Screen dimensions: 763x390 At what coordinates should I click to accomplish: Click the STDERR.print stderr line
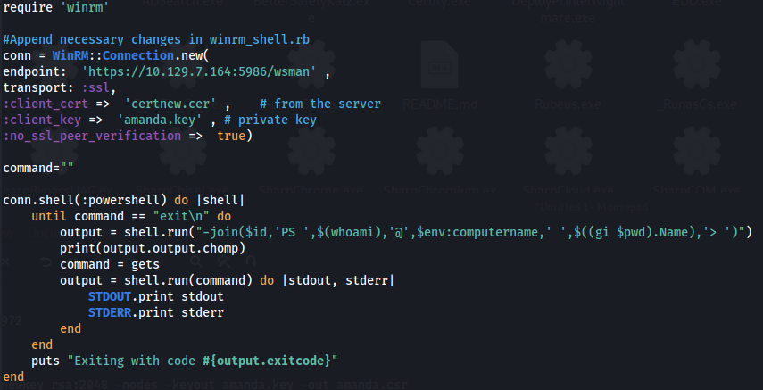155,312
